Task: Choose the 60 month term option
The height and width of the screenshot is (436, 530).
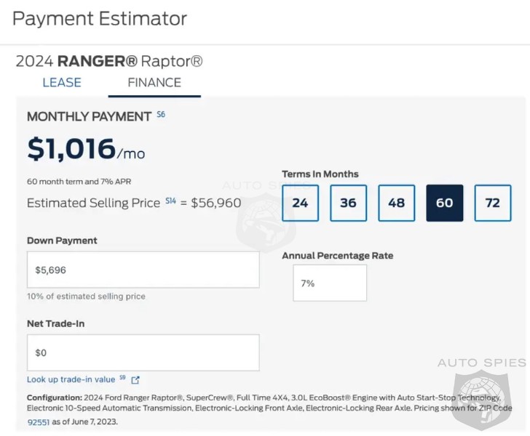Action: coord(445,203)
